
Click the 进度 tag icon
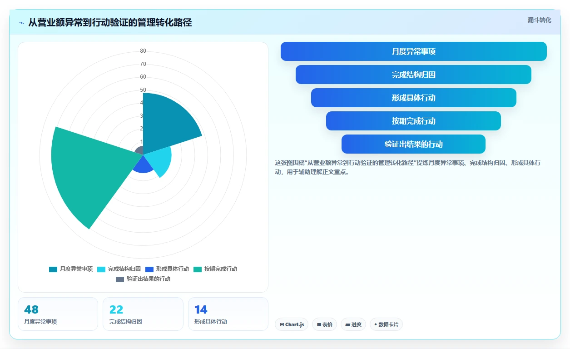click(348, 324)
